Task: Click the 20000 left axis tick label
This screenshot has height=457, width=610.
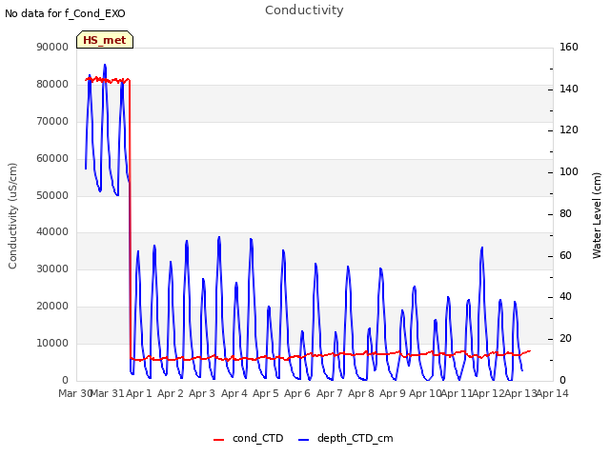Action: tap(52, 307)
